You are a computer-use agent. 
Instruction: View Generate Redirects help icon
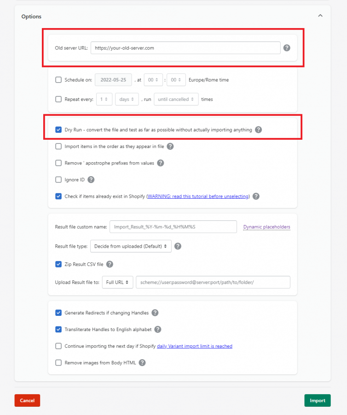coord(155,313)
